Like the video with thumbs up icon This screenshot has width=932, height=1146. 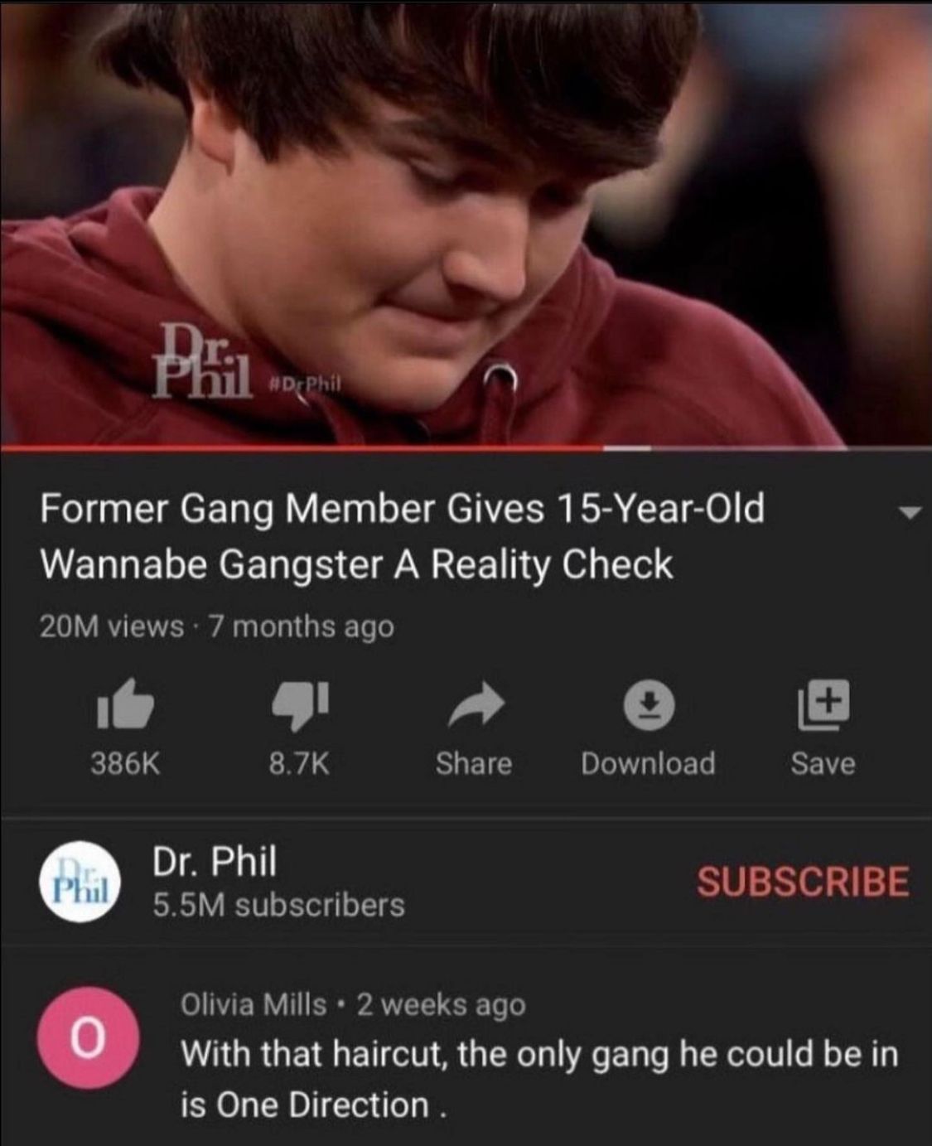(125, 705)
